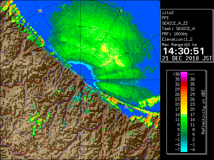This screenshot has height=160, width=214.
Task: Pick the cyan bottom swatch of the color scale
Action: (x=184, y=150)
